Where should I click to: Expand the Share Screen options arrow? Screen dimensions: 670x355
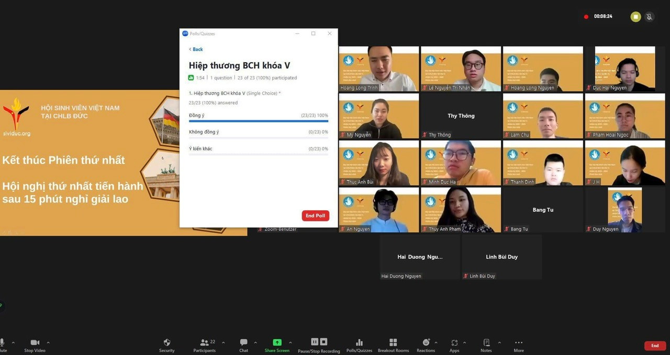pyautogui.click(x=291, y=343)
